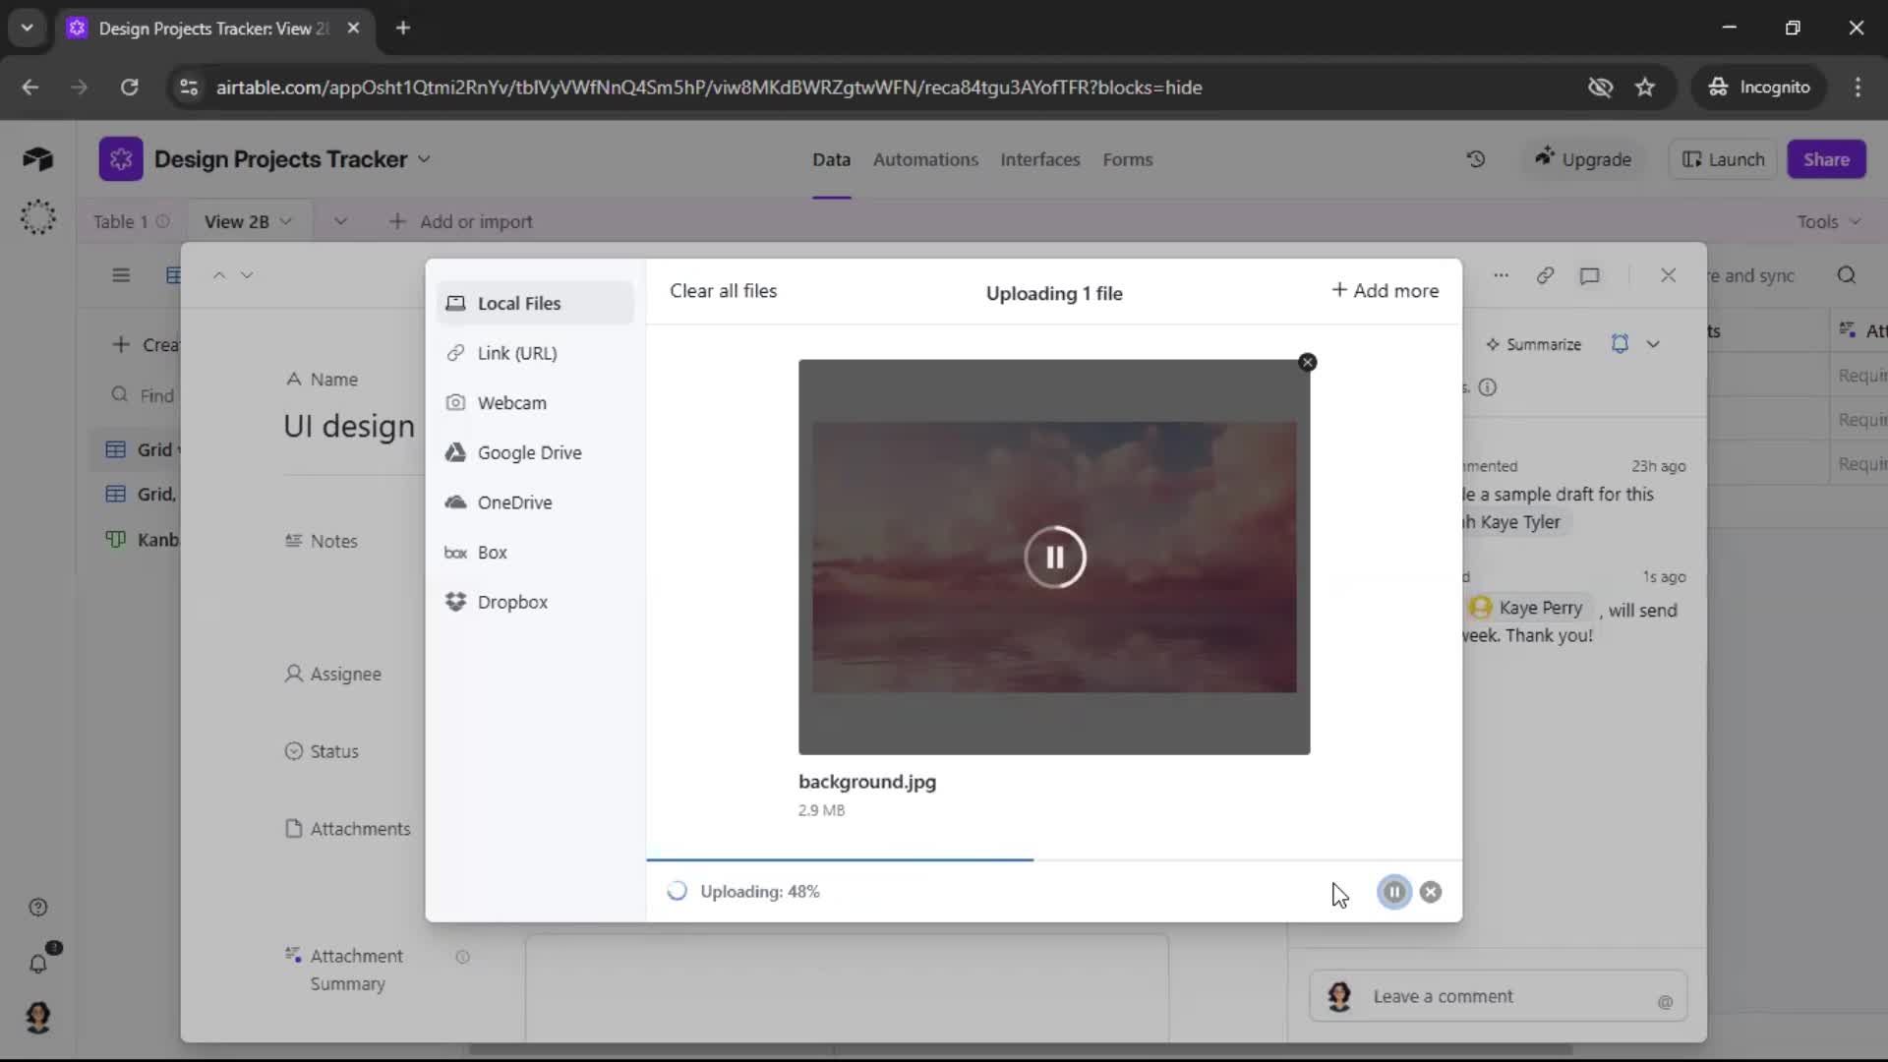Click Clear all files
The image size is (1888, 1062).
click(x=723, y=291)
